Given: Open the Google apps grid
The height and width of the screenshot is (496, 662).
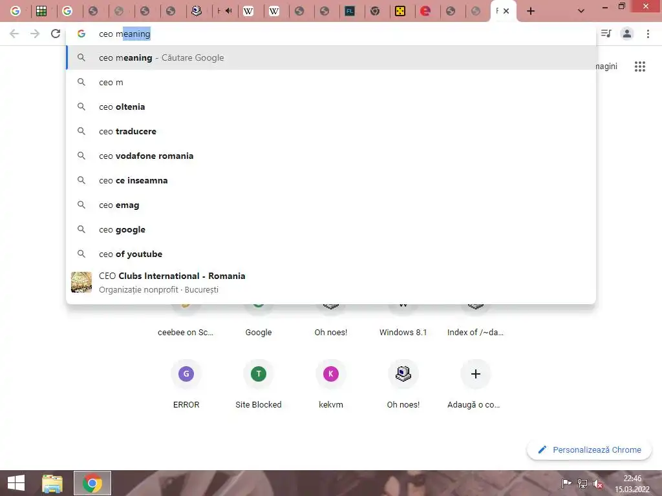Looking at the screenshot, I should point(639,67).
